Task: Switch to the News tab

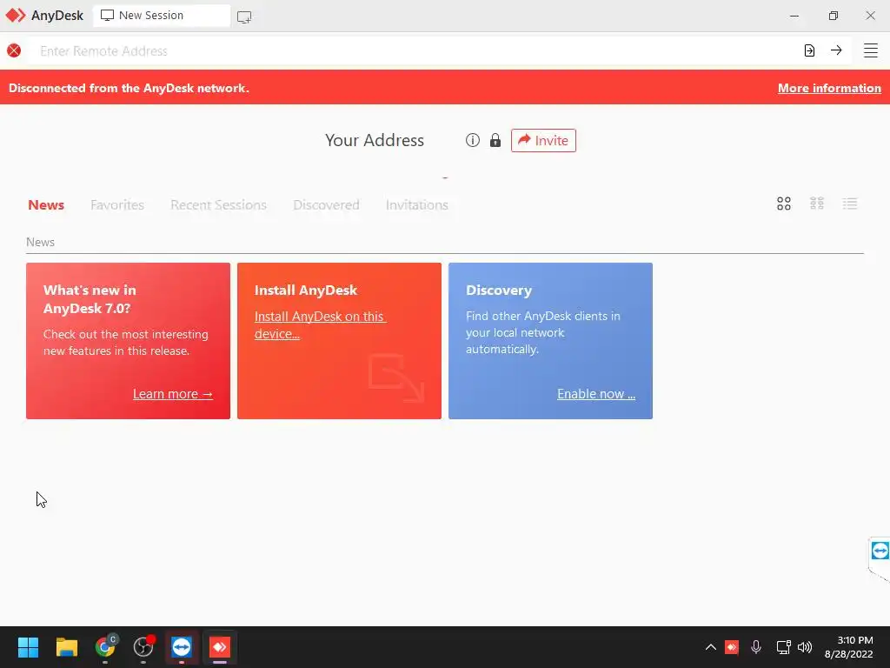Action: [46, 205]
